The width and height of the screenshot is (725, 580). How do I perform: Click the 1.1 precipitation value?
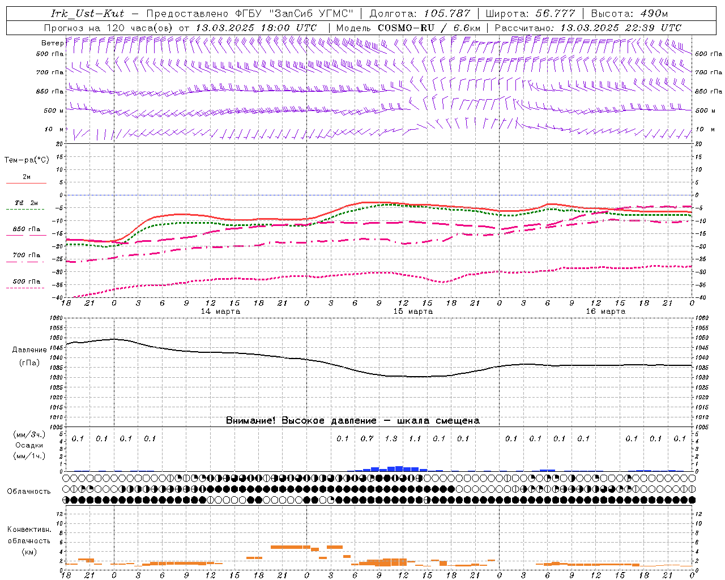click(x=415, y=438)
